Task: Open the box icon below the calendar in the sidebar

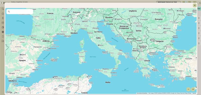Action: click(3, 27)
